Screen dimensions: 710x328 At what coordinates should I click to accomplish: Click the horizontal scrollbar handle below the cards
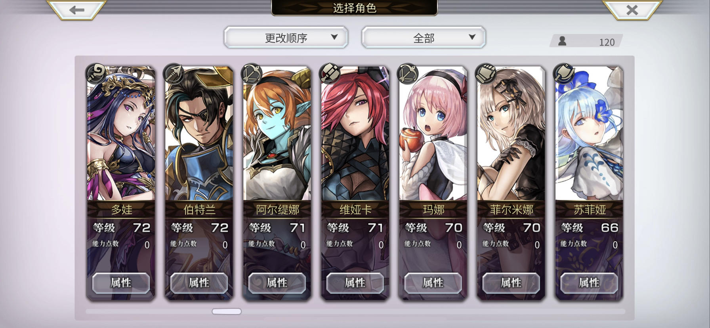pos(227,311)
